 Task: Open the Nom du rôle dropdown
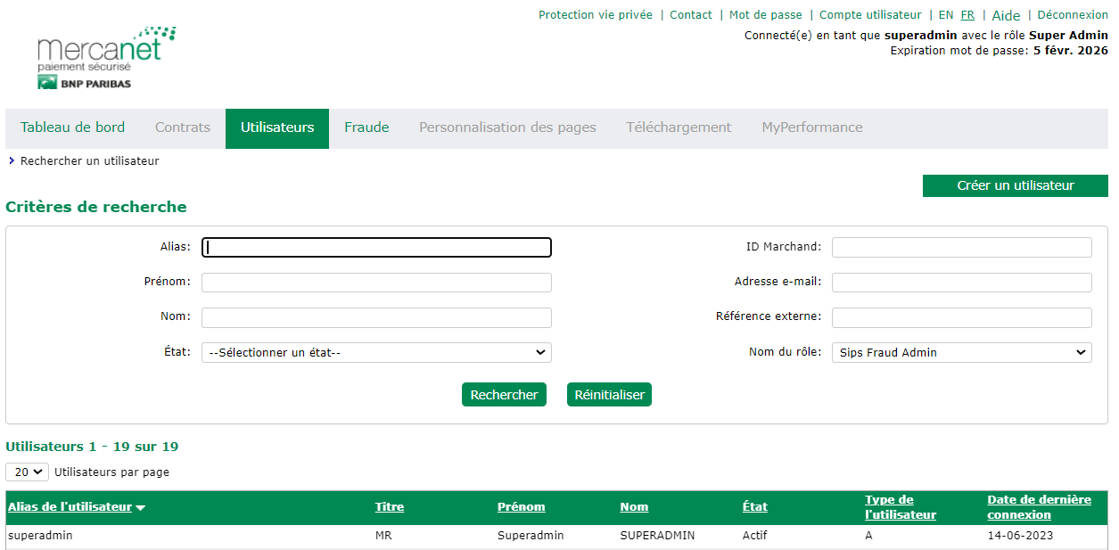point(961,353)
